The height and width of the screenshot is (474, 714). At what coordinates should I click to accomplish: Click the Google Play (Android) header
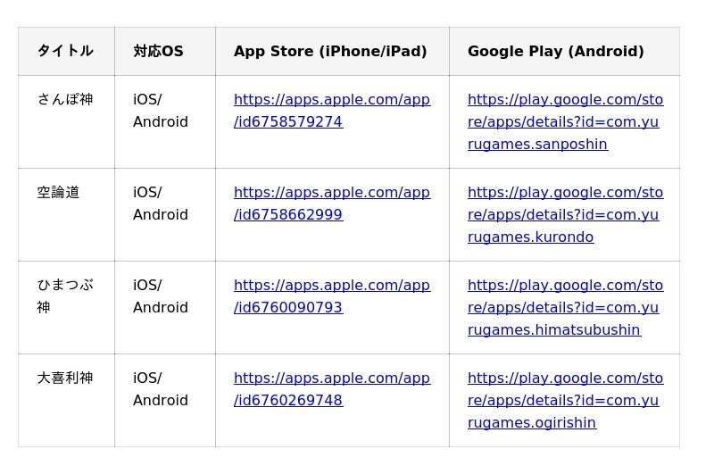pyautogui.click(x=555, y=51)
